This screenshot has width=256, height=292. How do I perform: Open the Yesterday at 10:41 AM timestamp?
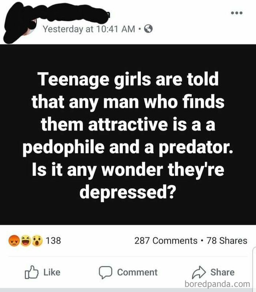click(89, 29)
